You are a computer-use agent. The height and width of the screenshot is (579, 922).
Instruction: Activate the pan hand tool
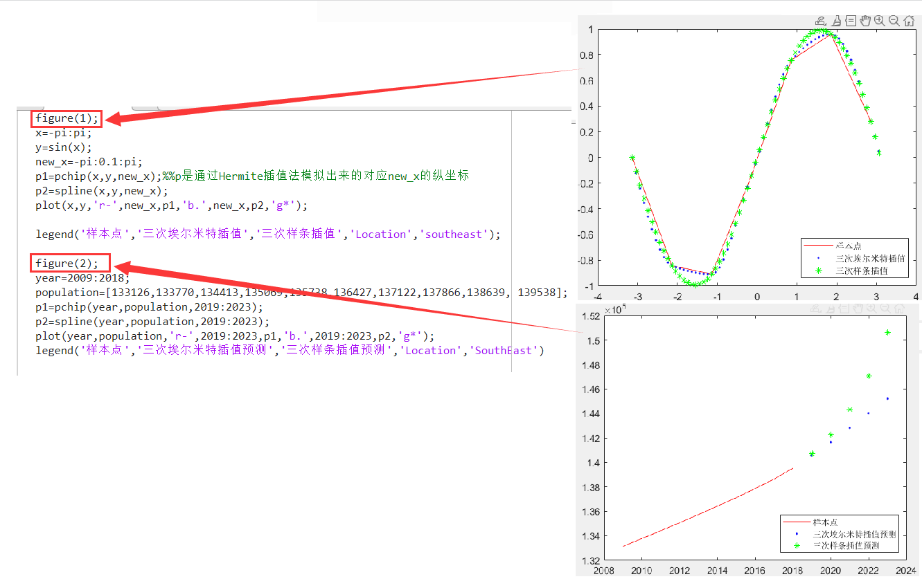865,21
